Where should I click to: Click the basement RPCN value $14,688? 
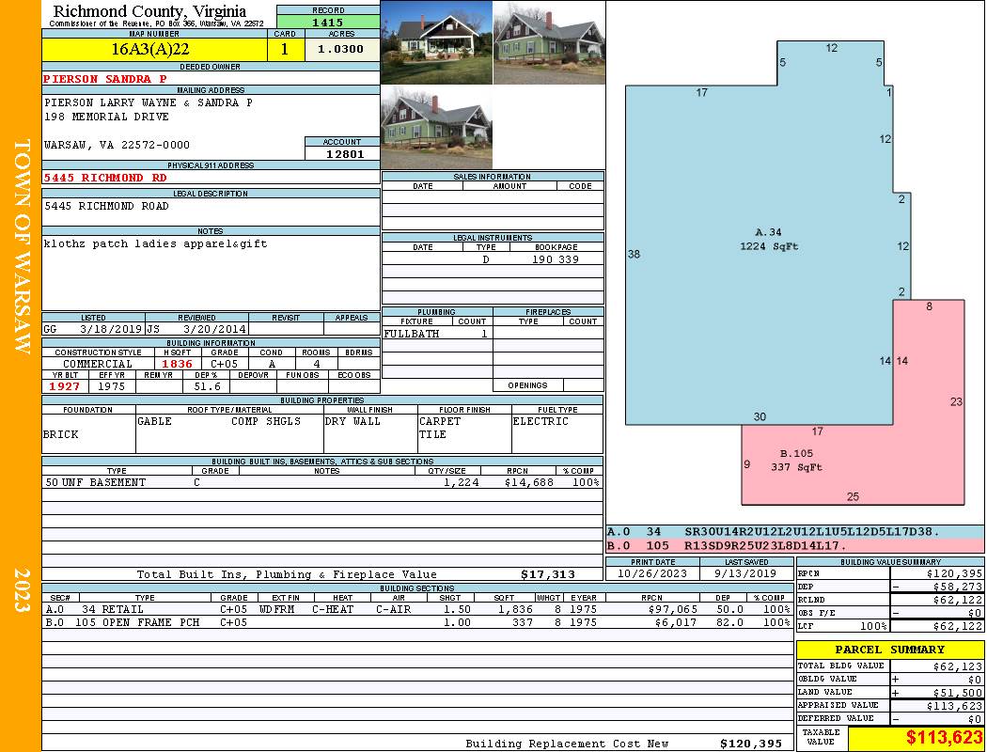[x=529, y=482]
